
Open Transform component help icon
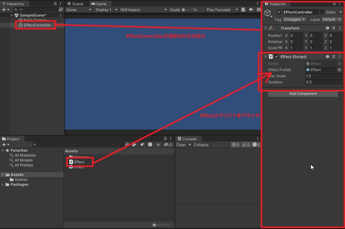click(328, 28)
